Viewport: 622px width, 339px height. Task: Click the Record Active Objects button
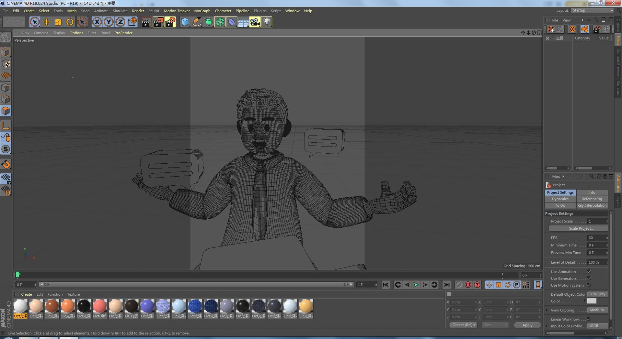[x=459, y=285]
